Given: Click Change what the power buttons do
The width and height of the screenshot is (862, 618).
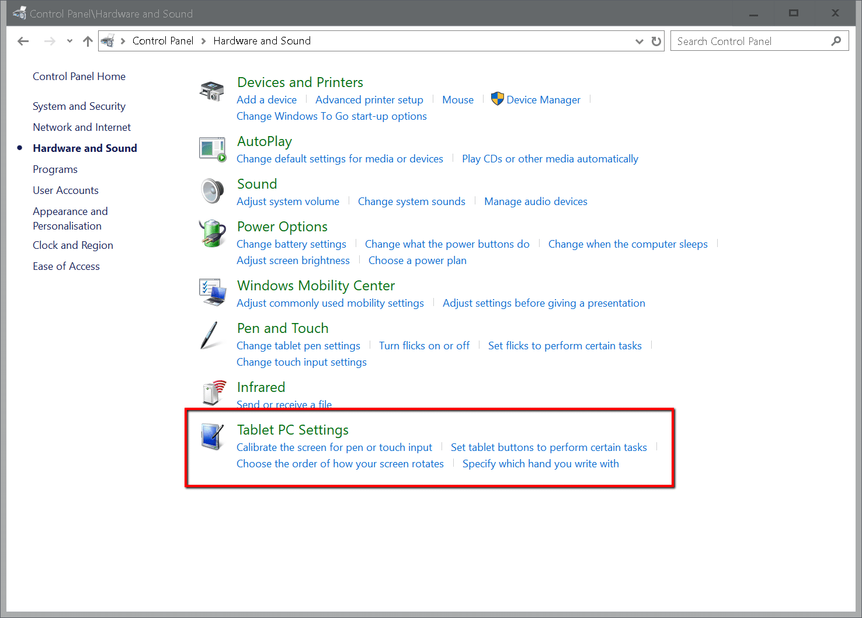Looking at the screenshot, I should (x=447, y=244).
